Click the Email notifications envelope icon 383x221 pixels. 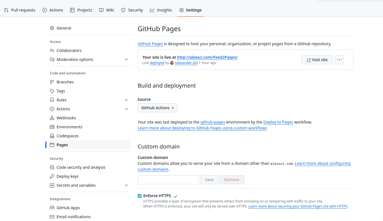click(52, 217)
